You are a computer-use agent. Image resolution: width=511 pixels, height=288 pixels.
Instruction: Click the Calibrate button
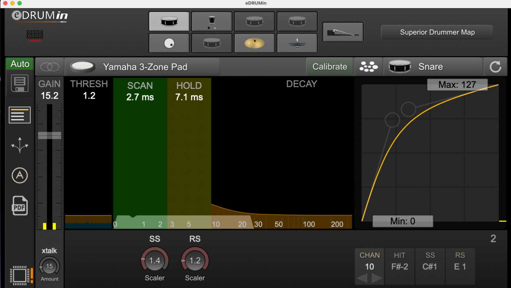click(330, 67)
